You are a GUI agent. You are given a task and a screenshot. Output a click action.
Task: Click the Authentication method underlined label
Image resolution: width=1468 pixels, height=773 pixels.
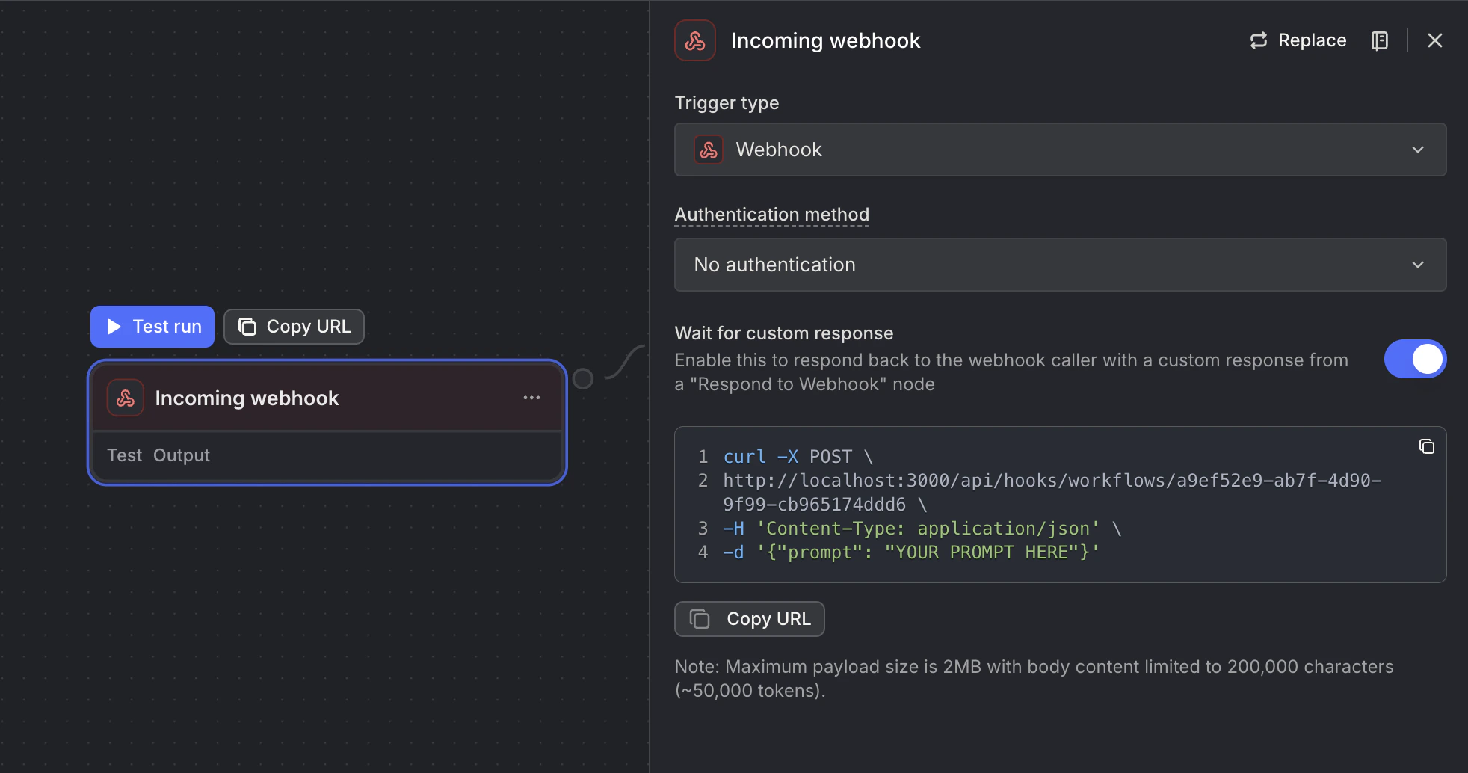point(771,215)
